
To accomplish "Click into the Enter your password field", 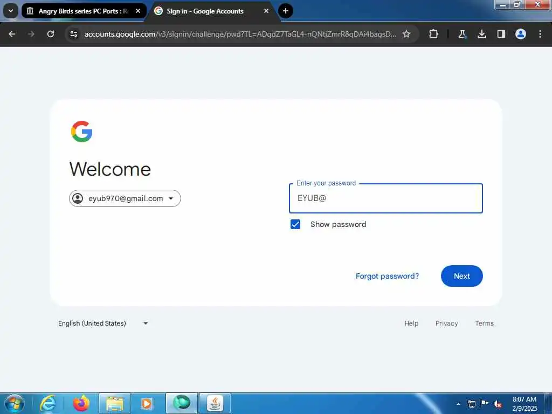I will [386, 198].
